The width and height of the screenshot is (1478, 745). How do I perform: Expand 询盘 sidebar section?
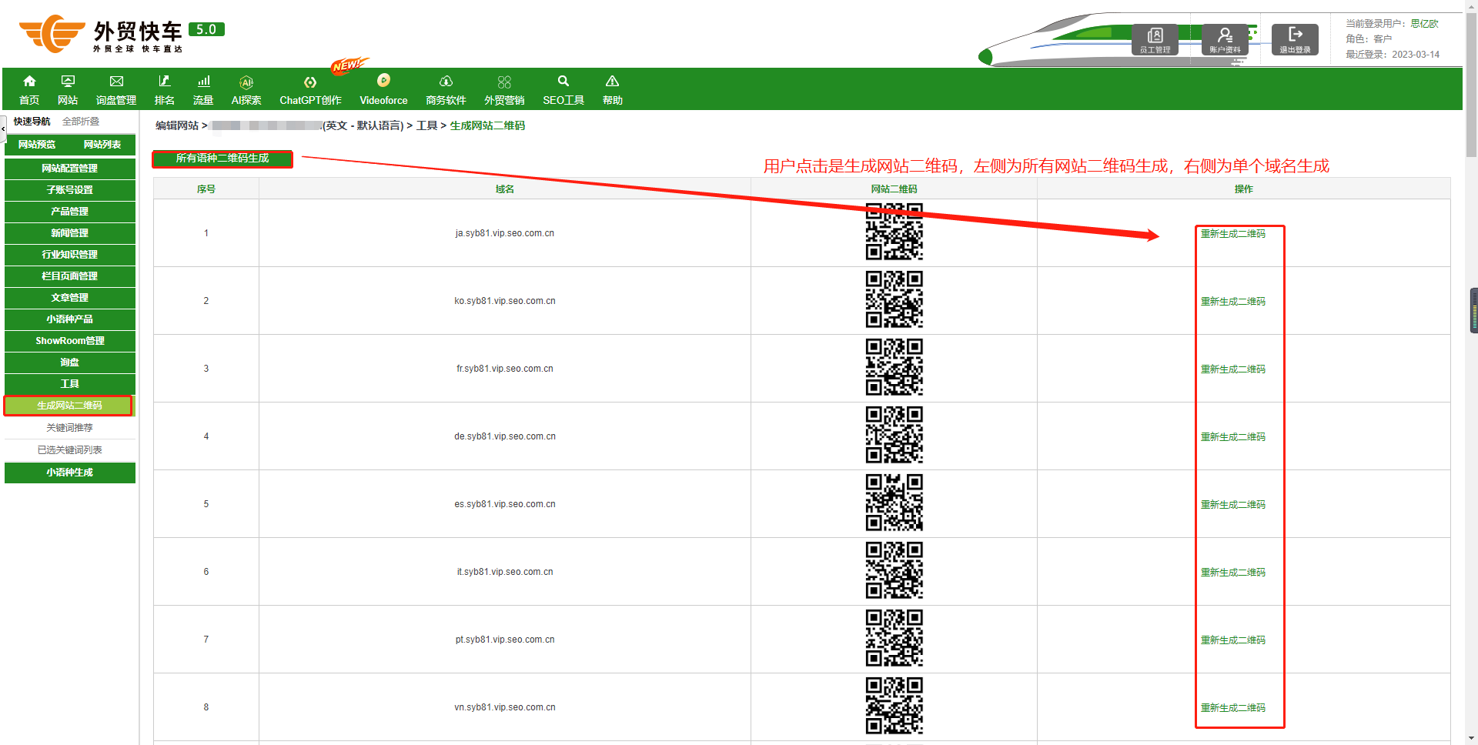(x=70, y=362)
